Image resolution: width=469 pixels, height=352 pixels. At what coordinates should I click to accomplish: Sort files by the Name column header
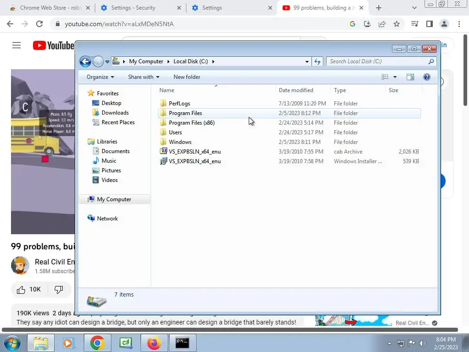(216, 90)
